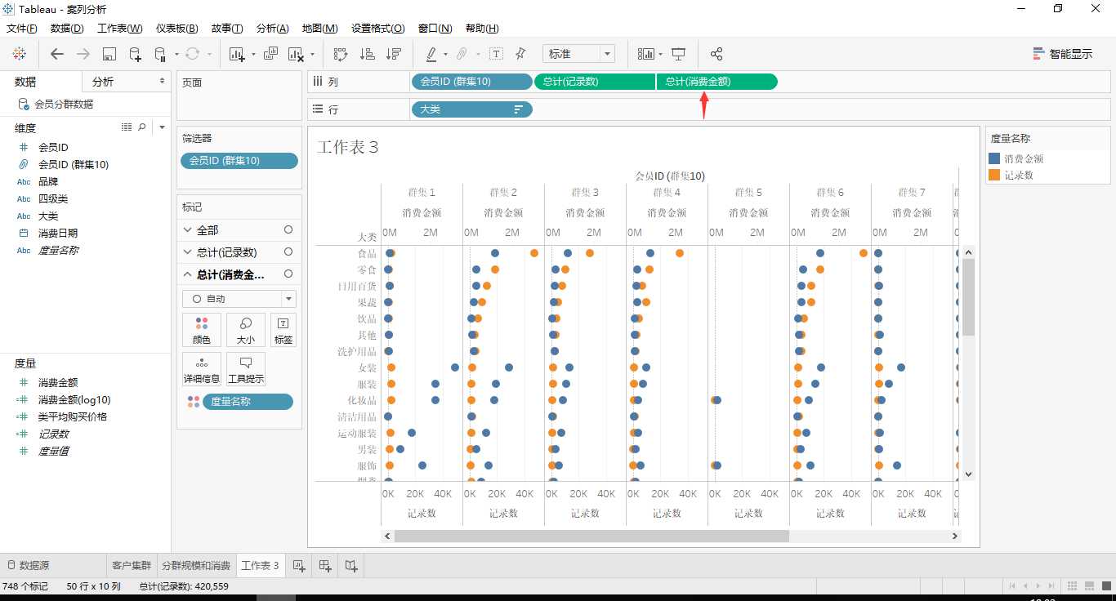Click the 记录数 orange legend swatch
This screenshot has height=601, width=1116.
994,175
